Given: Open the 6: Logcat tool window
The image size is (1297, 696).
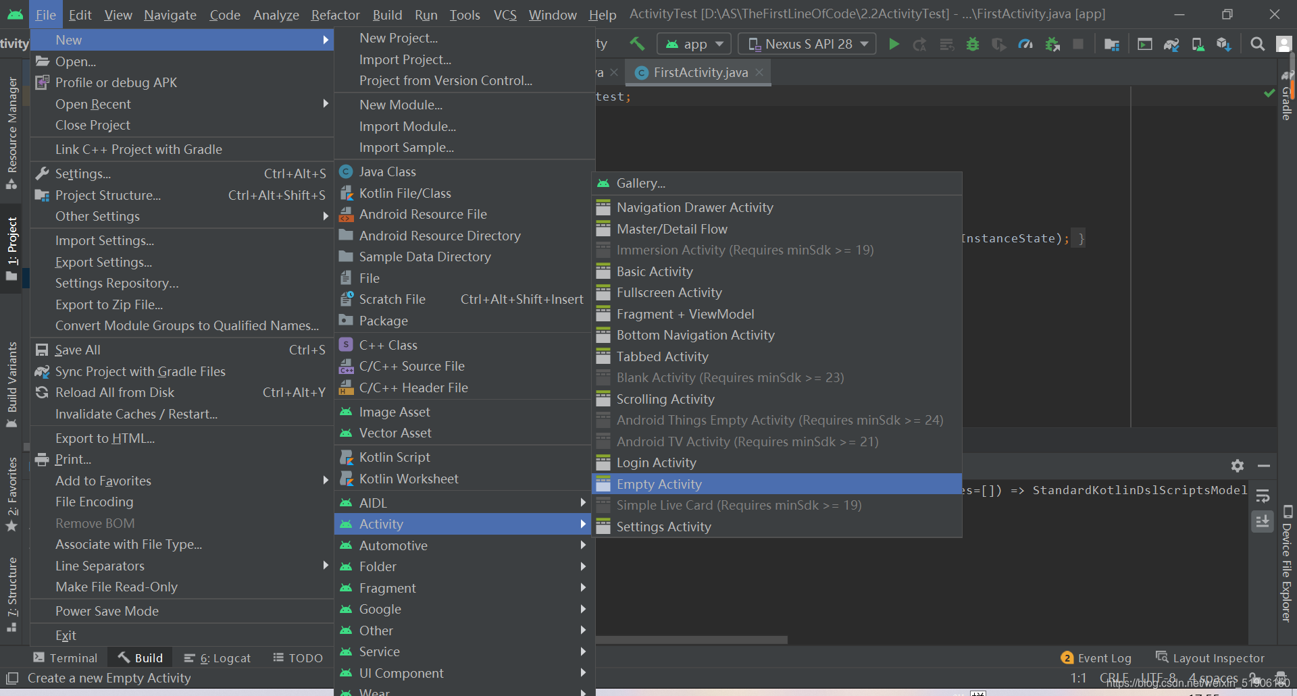Looking at the screenshot, I should [x=218, y=658].
